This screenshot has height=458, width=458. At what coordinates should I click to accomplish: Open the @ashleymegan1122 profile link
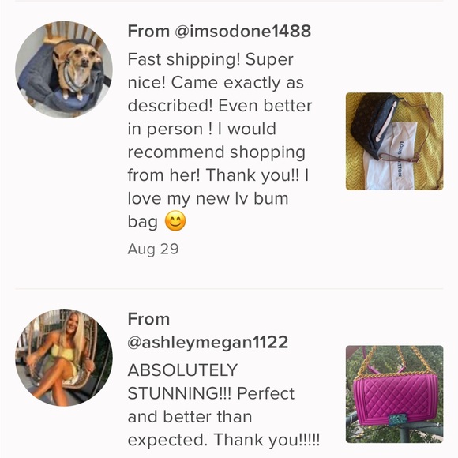pos(208,342)
